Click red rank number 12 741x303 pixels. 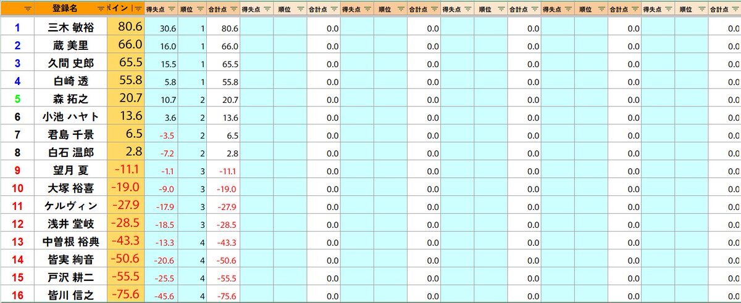coord(17,224)
